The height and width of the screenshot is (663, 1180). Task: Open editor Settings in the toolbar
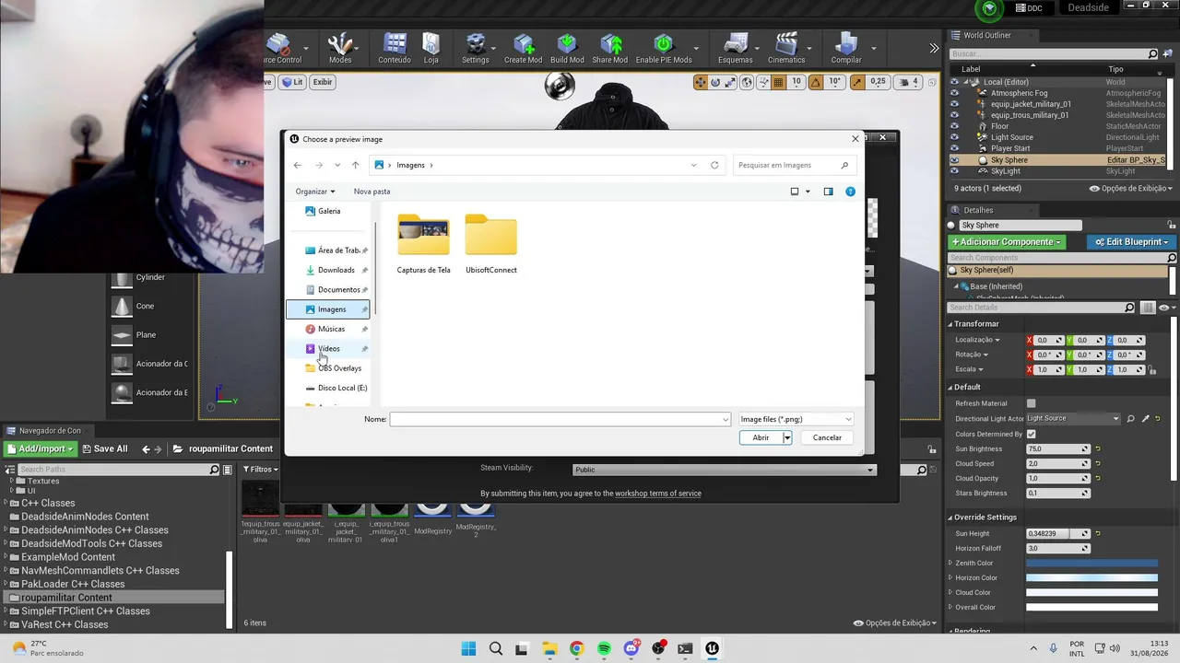coord(476,49)
